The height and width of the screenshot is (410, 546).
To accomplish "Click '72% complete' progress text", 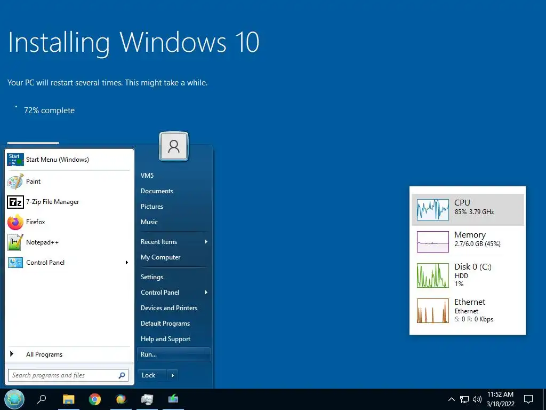I will tap(49, 111).
